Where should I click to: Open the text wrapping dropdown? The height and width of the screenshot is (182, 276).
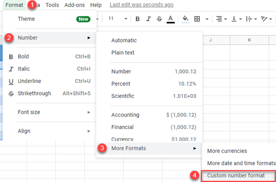(251, 19)
